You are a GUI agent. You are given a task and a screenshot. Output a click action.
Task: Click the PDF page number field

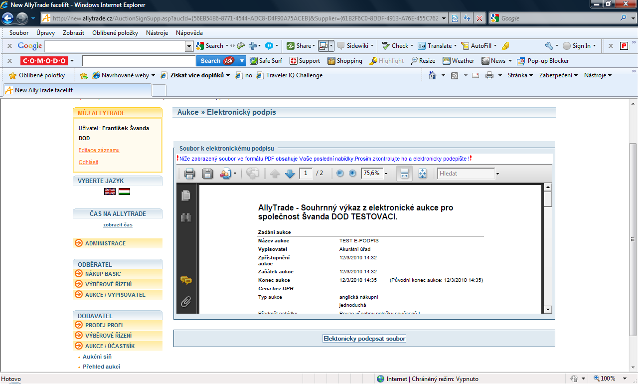306,174
